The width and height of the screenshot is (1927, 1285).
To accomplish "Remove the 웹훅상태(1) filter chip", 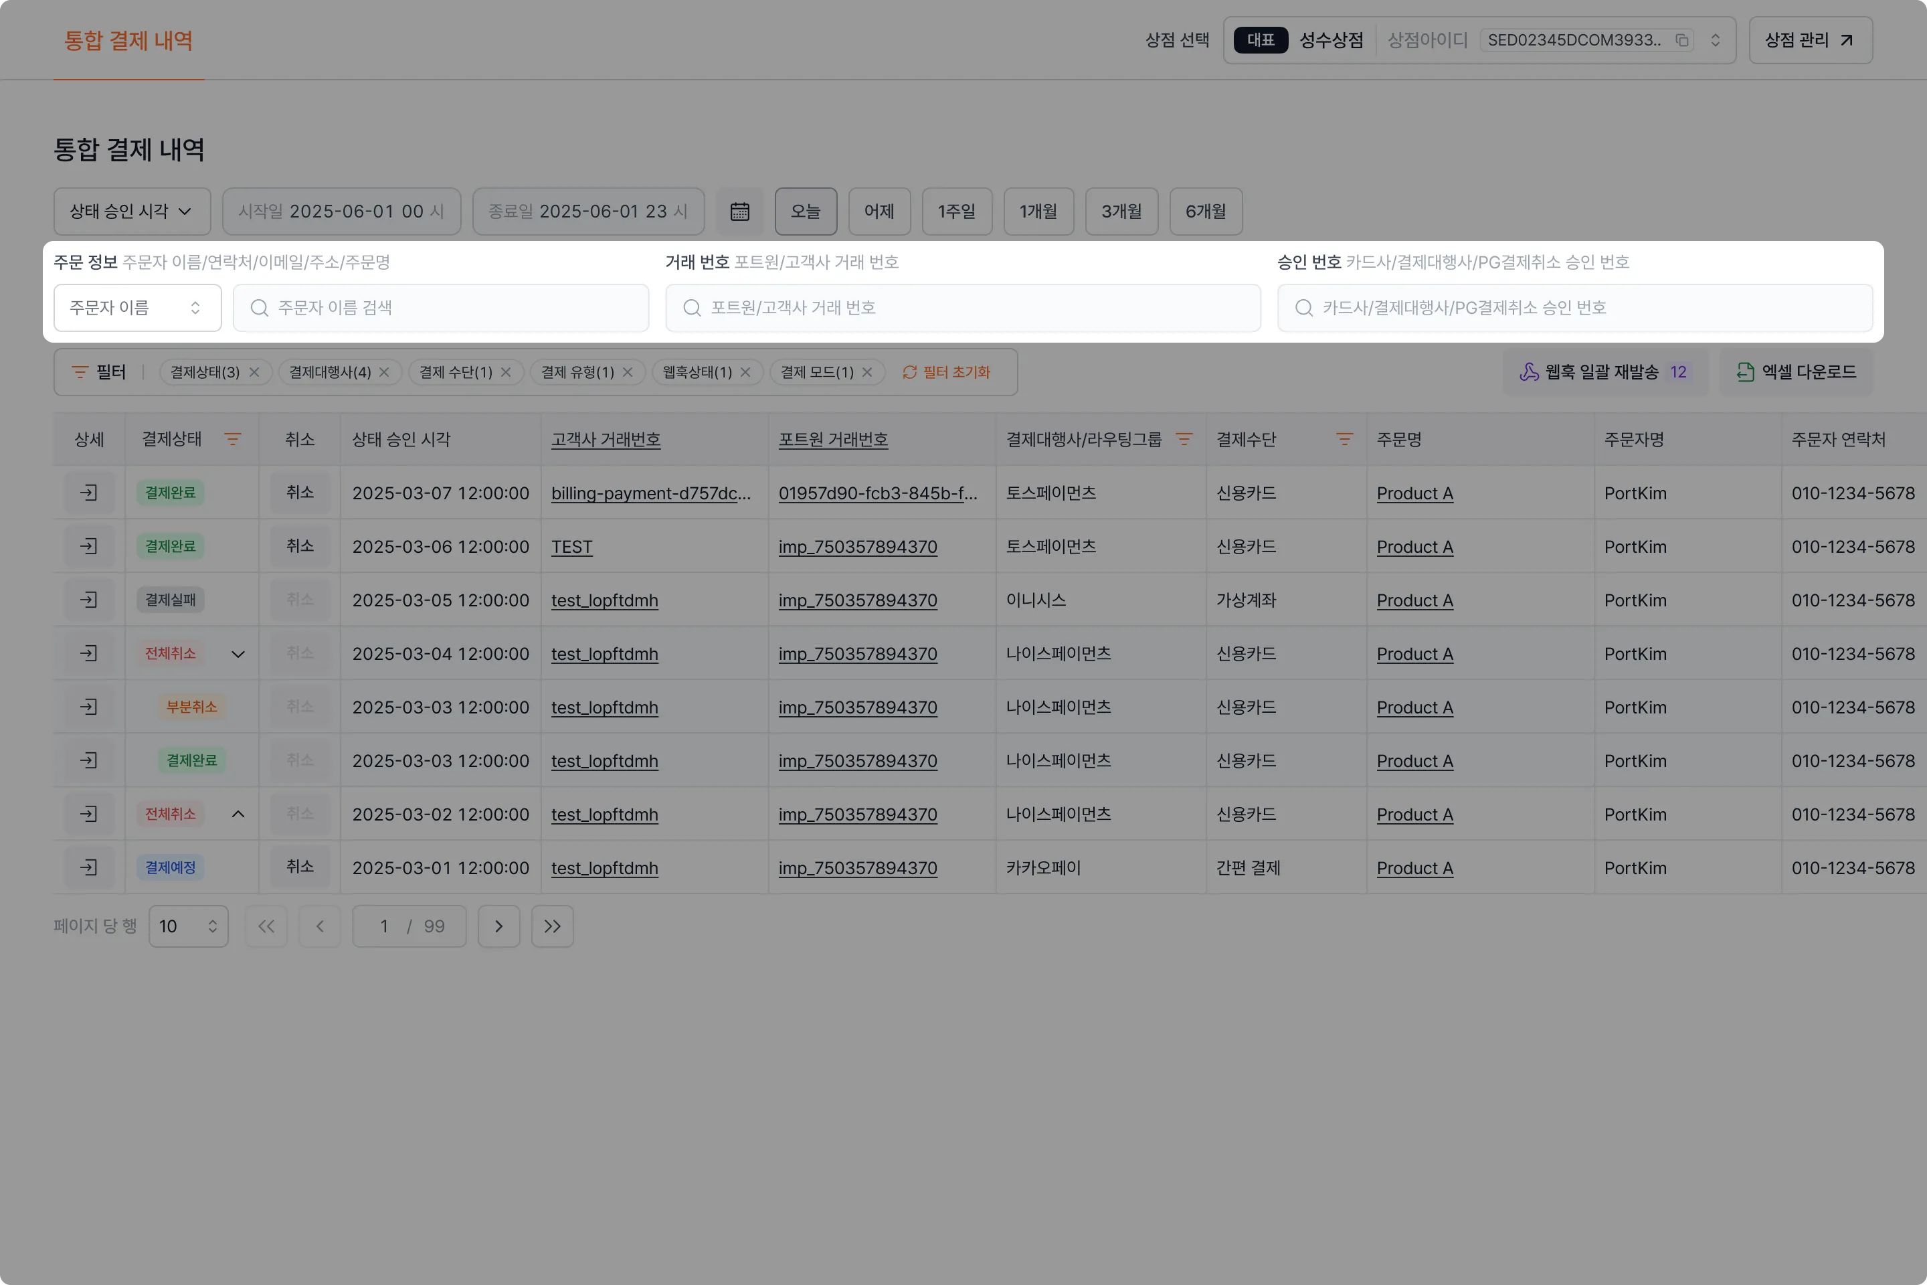I will coord(745,372).
